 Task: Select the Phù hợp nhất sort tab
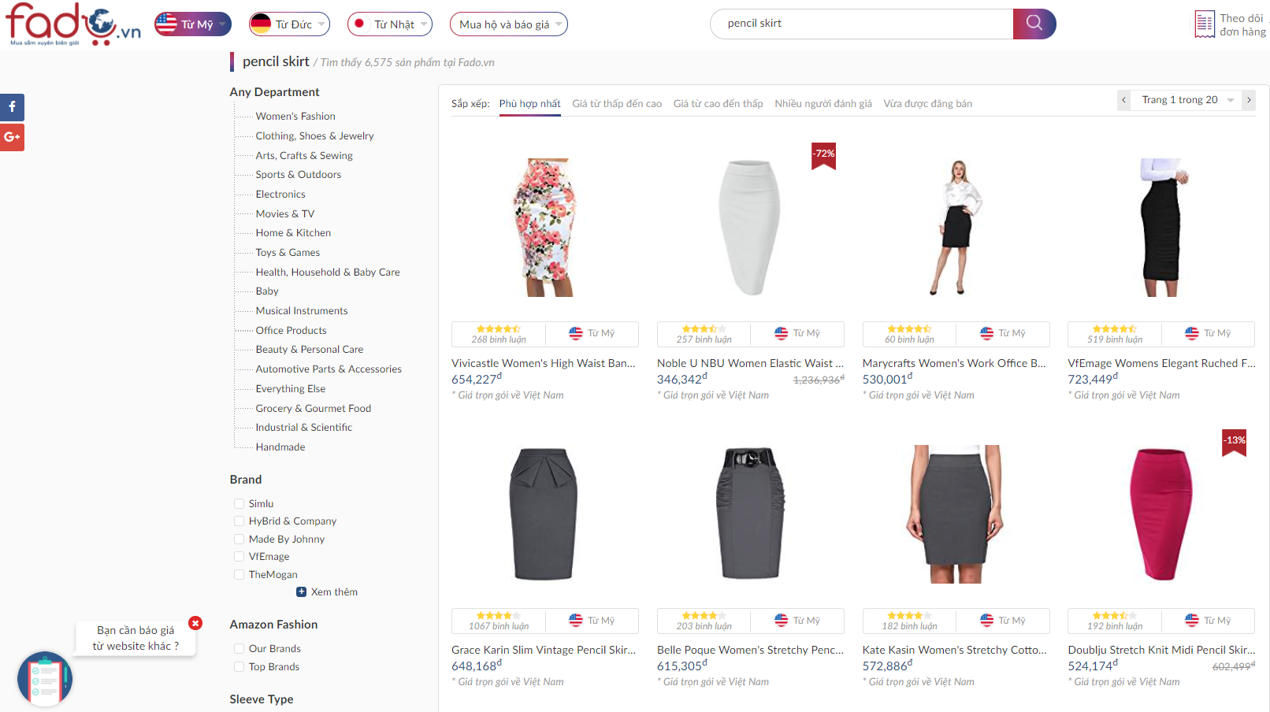pos(529,103)
